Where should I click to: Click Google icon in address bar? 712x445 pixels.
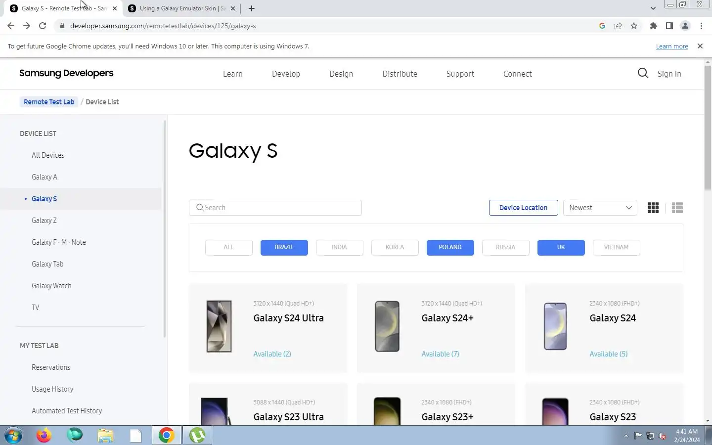coord(602,26)
